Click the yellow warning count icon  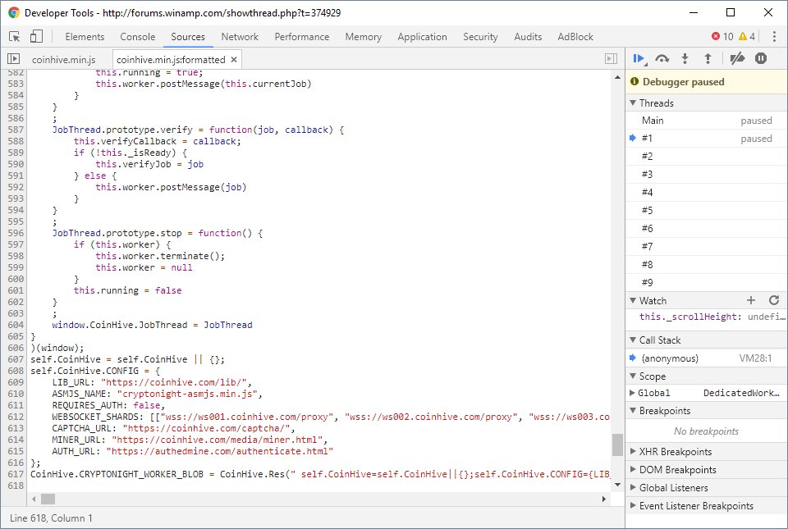tap(743, 36)
